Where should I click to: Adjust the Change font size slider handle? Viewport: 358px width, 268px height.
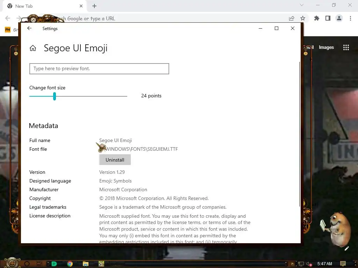click(x=54, y=96)
